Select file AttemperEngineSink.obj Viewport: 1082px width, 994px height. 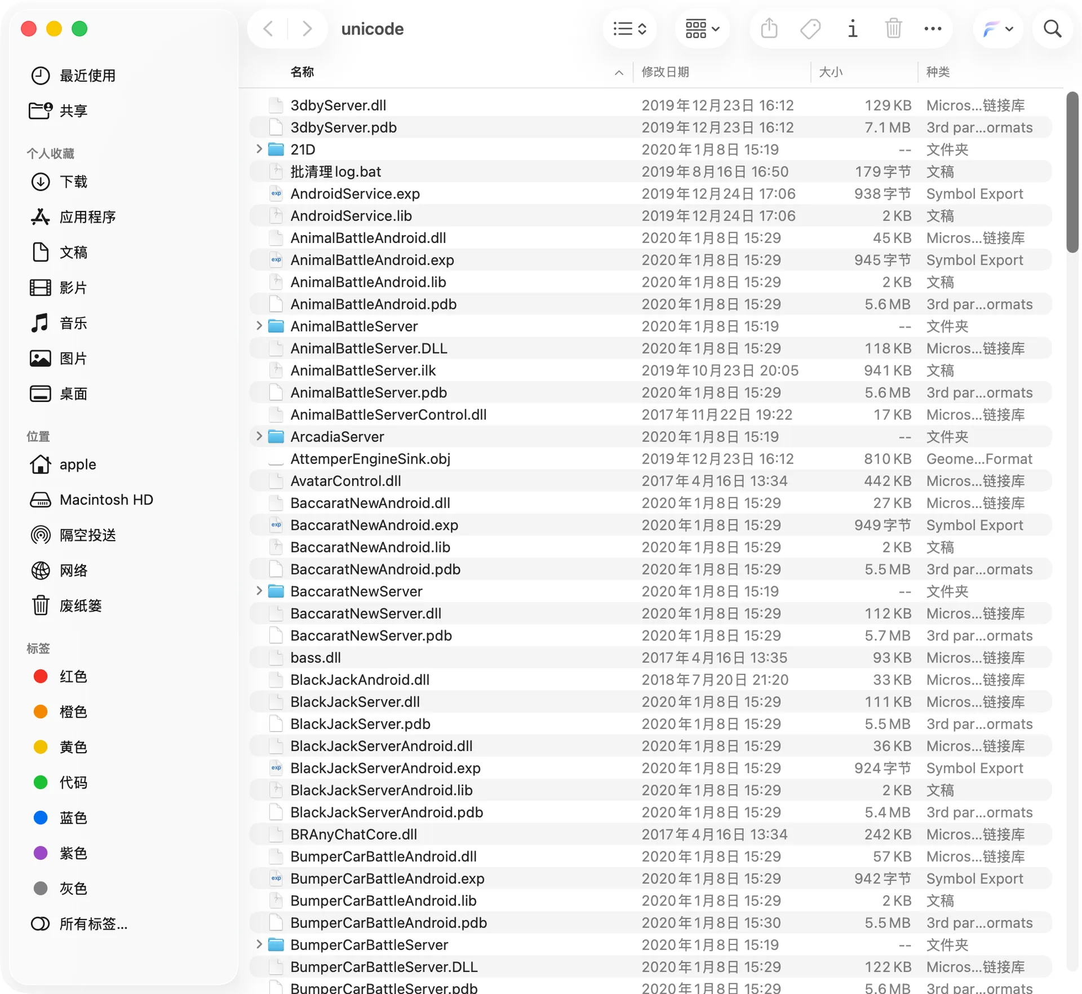(651, 459)
